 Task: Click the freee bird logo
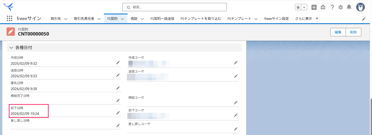8,7
